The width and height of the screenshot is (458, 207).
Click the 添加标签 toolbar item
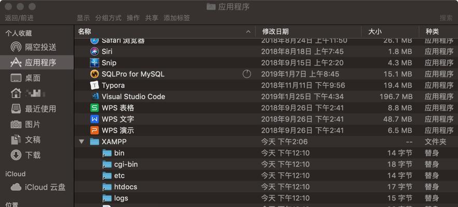point(177,18)
